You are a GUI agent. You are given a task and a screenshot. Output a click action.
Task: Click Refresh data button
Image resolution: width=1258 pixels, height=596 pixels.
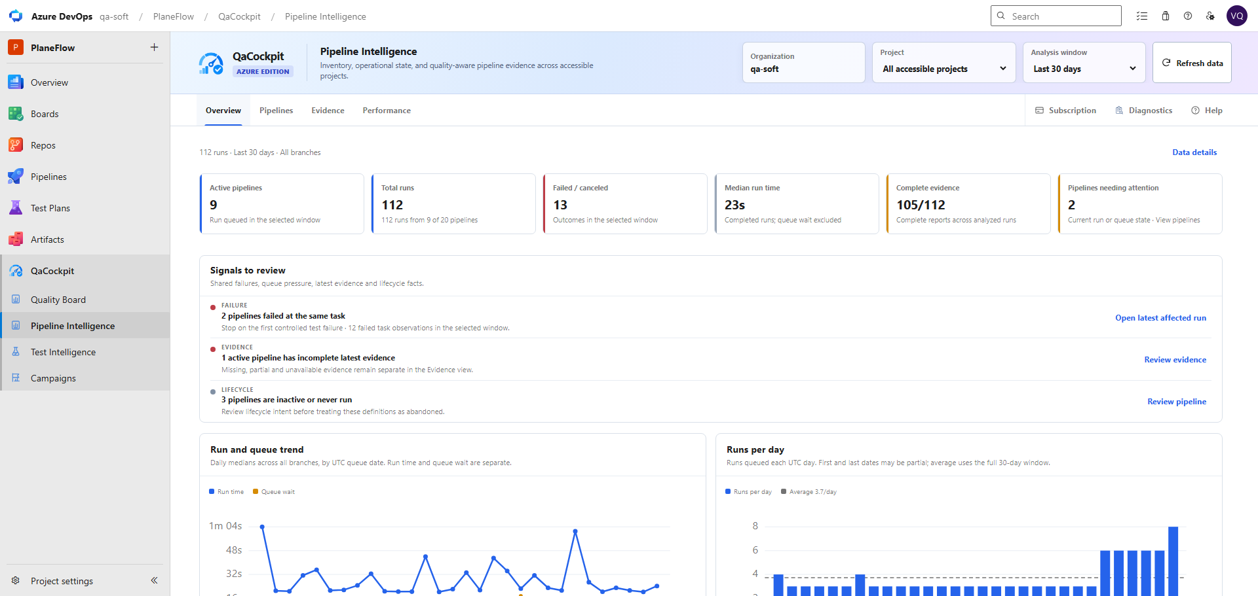point(1192,63)
